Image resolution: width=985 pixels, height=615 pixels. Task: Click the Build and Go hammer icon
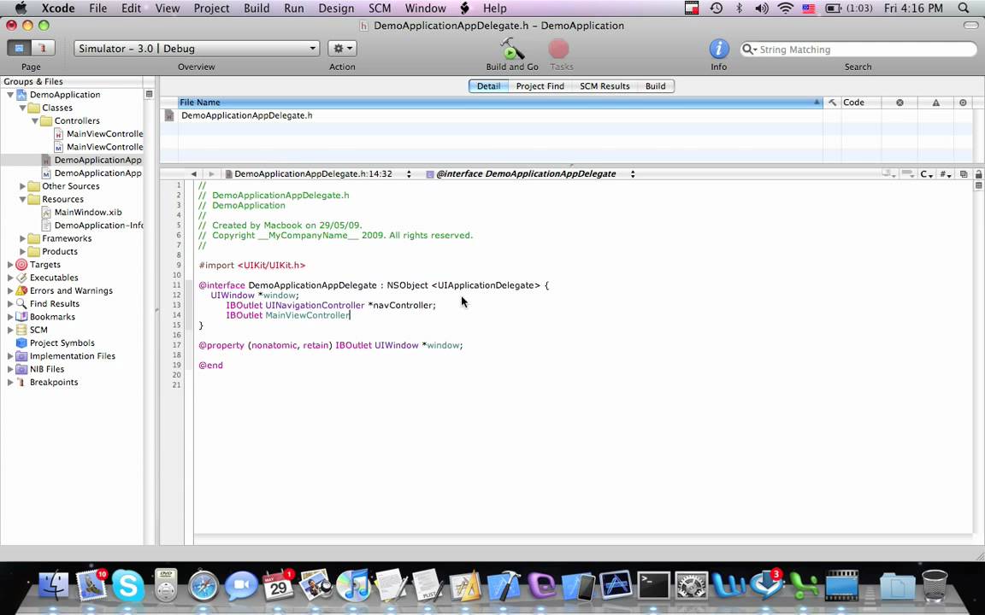pyautogui.click(x=512, y=49)
